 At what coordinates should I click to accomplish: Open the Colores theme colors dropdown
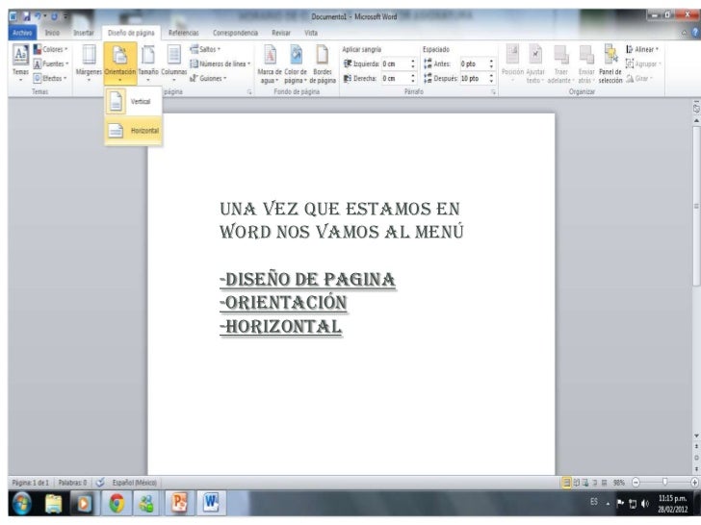(50, 49)
